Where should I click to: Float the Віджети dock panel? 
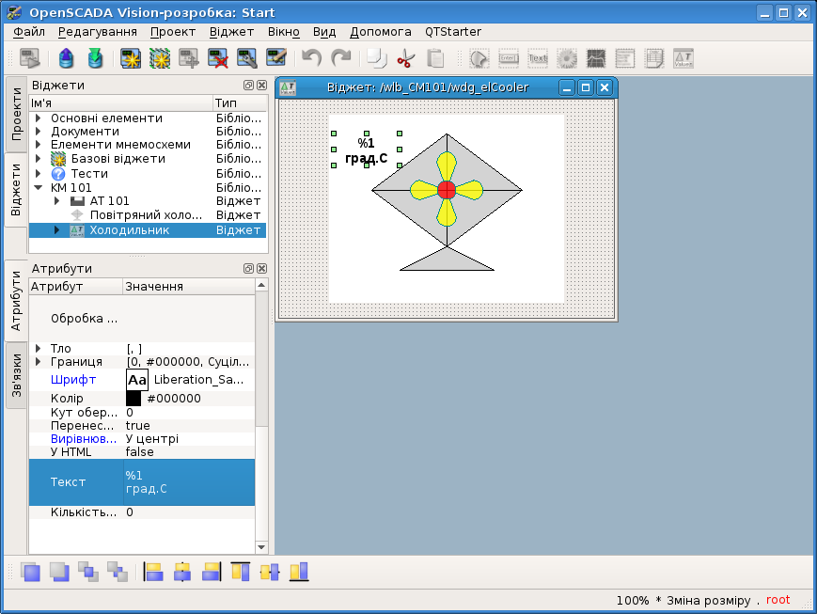[x=248, y=86]
